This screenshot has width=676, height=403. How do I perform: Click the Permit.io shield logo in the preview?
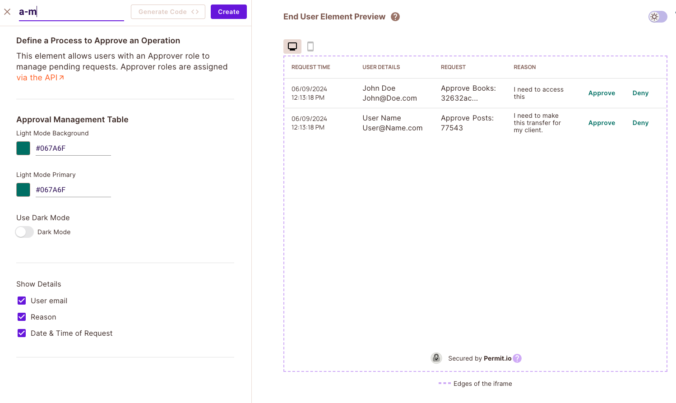436,358
